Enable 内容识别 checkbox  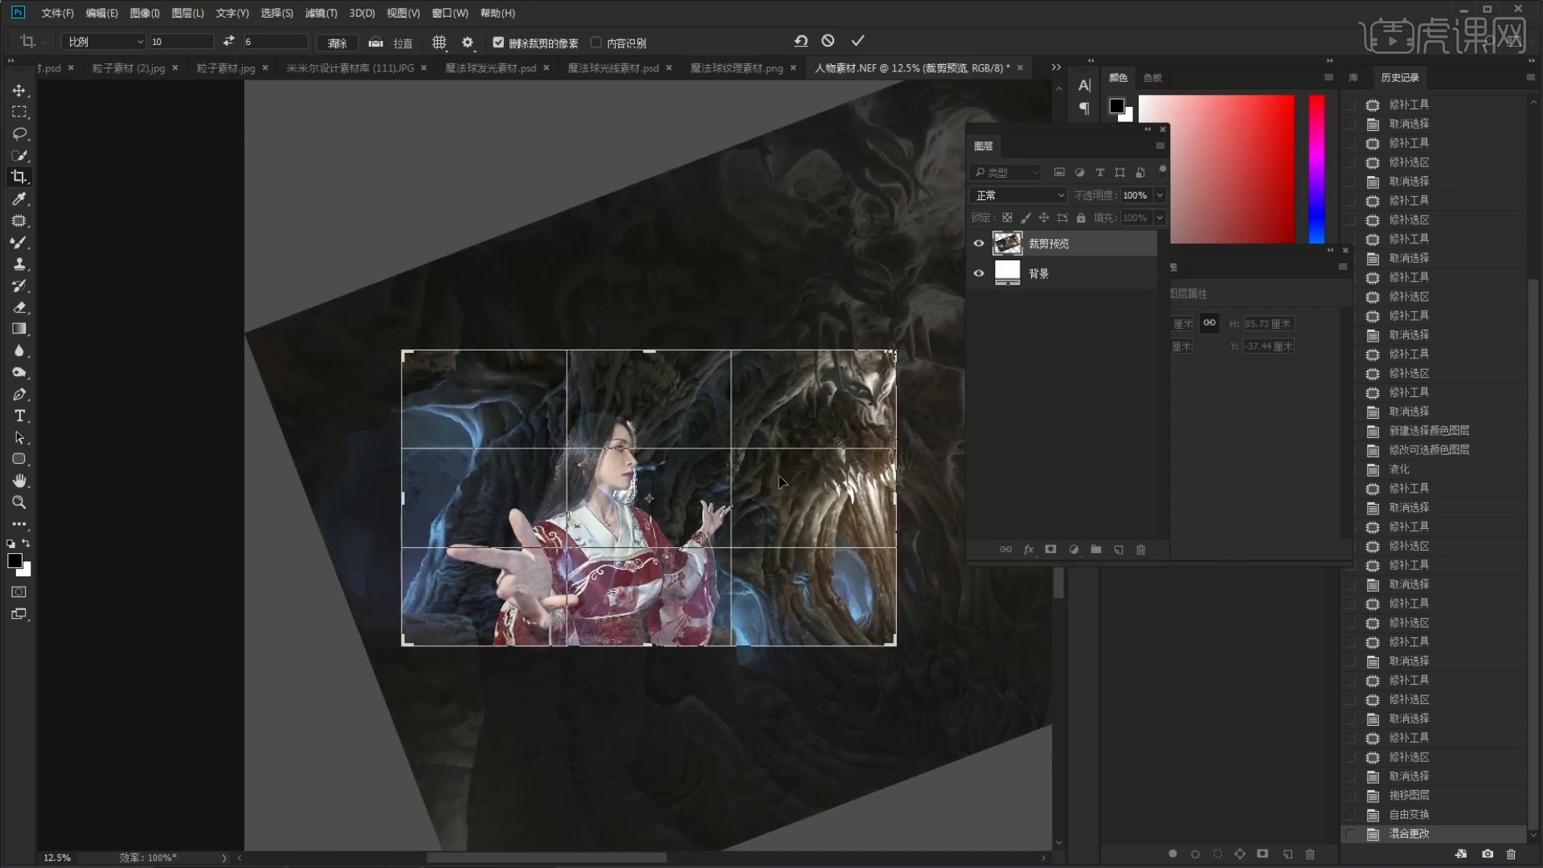point(596,43)
